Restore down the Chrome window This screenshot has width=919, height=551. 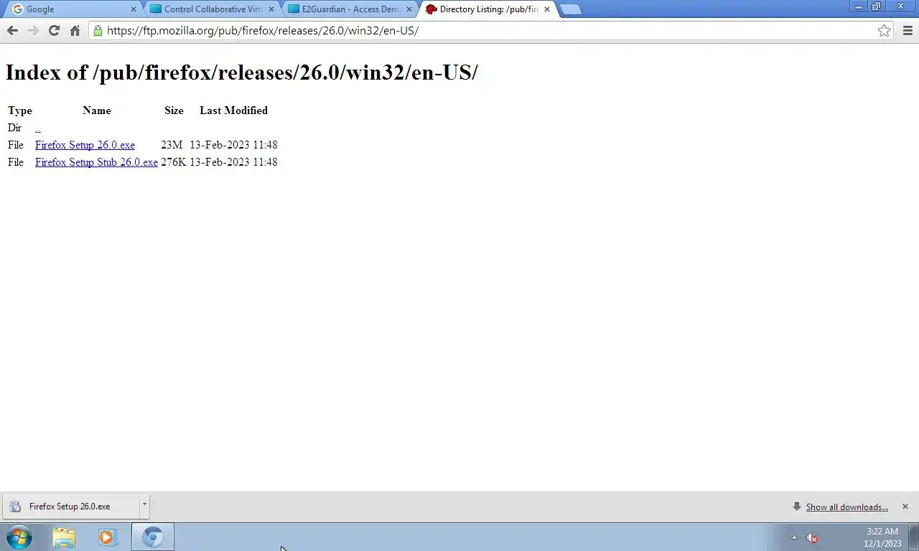[876, 6]
